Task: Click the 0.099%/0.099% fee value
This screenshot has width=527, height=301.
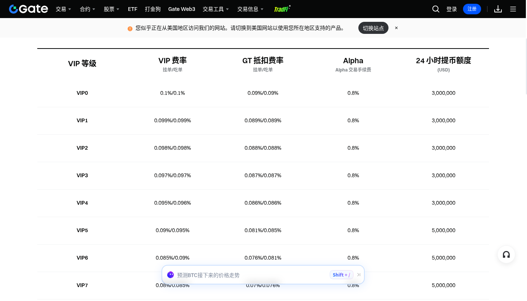Action: pyautogui.click(x=172, y=120)
